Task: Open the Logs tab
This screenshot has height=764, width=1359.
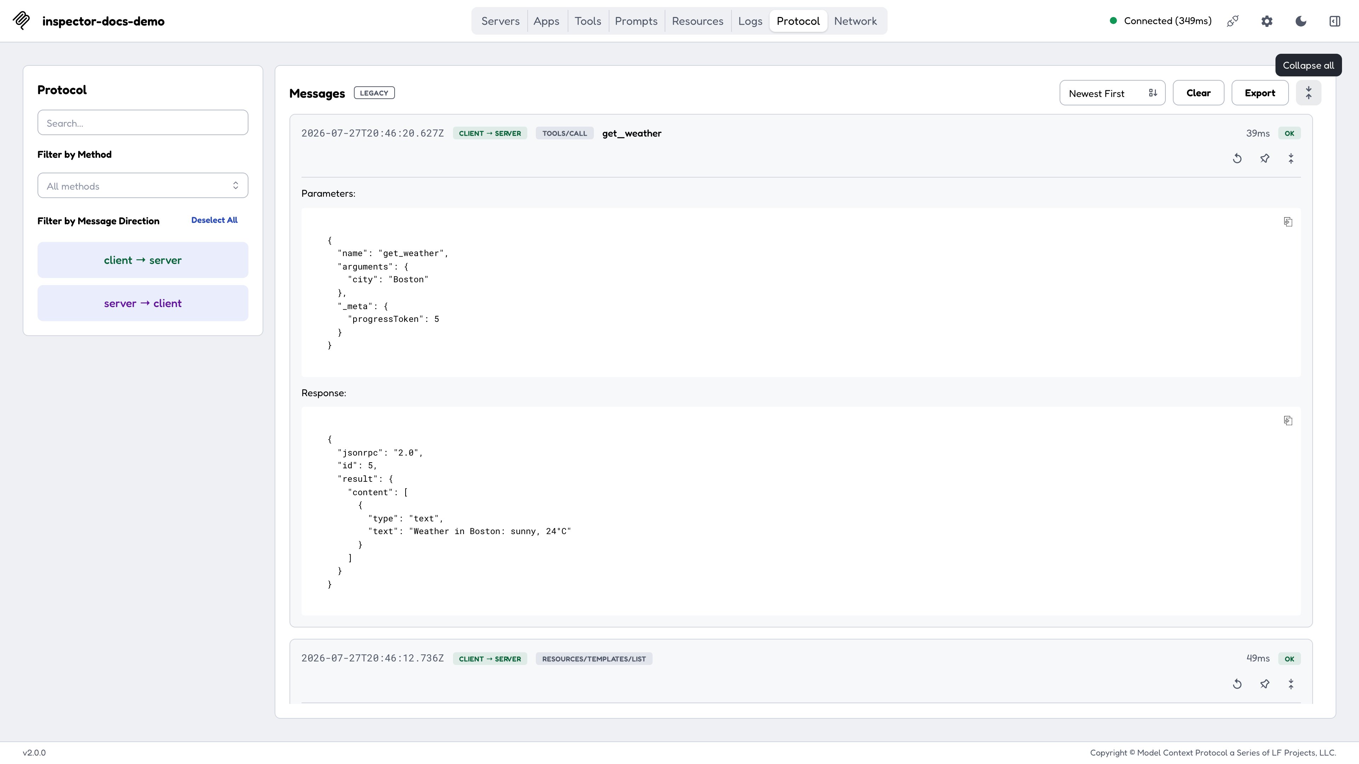Action: click(x=750, y=21)
